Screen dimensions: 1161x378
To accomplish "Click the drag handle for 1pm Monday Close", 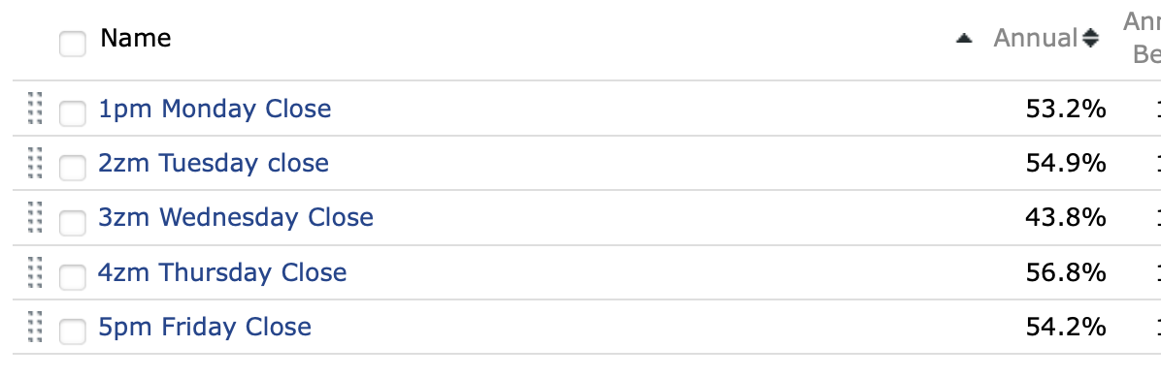I will coord(35,108).
